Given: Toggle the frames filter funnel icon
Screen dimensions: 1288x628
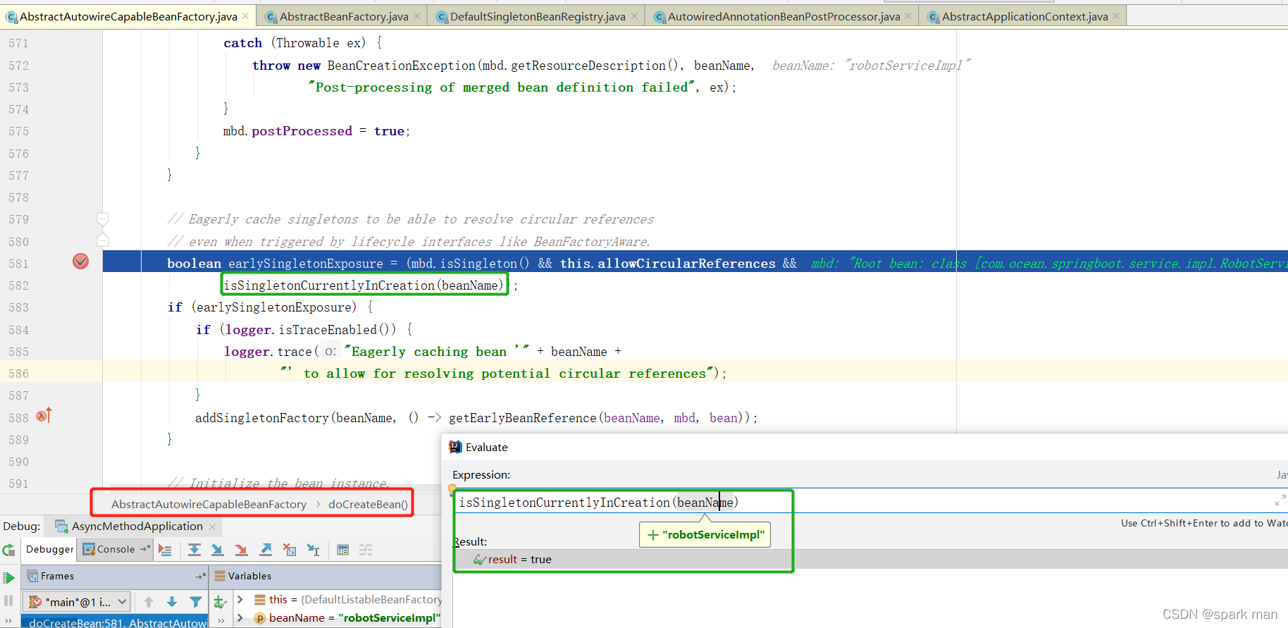Looking at the screenshot, I should tap(195, 602).
